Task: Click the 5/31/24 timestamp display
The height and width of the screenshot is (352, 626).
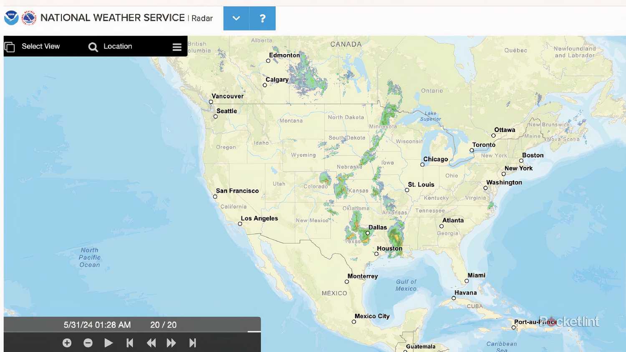Action: [97, 324]
